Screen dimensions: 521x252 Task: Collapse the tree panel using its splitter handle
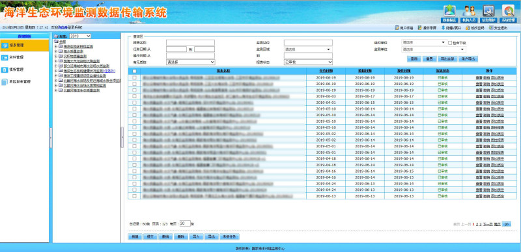[x=122, y=137]
